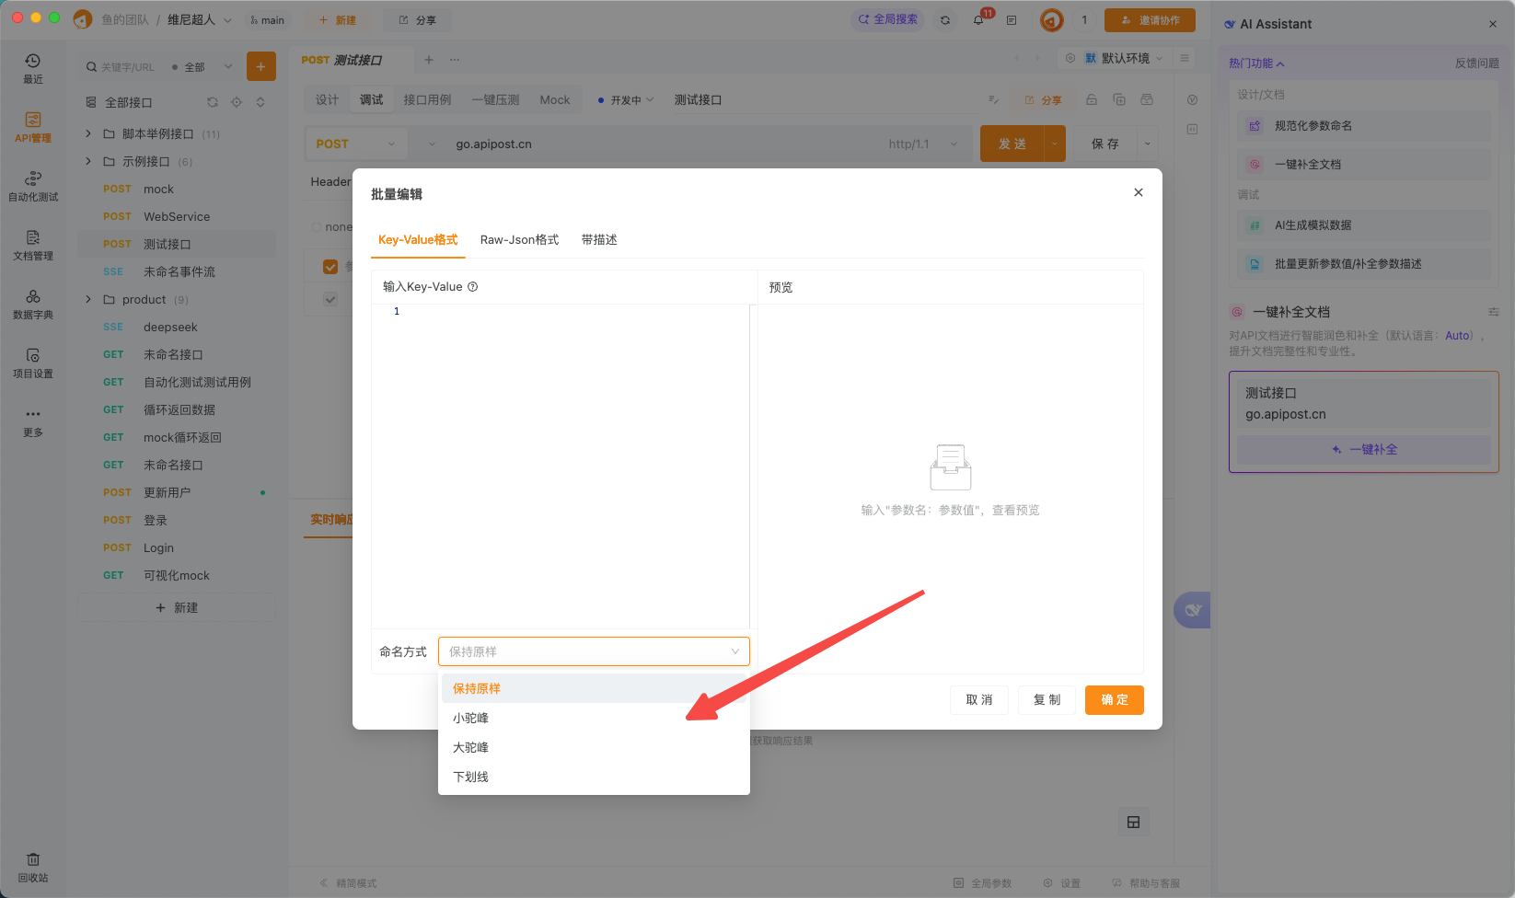The height and width of the screenshot is (898, 1515).
Task: Open the naming method dropdown
Action: [x=594, y=651]
